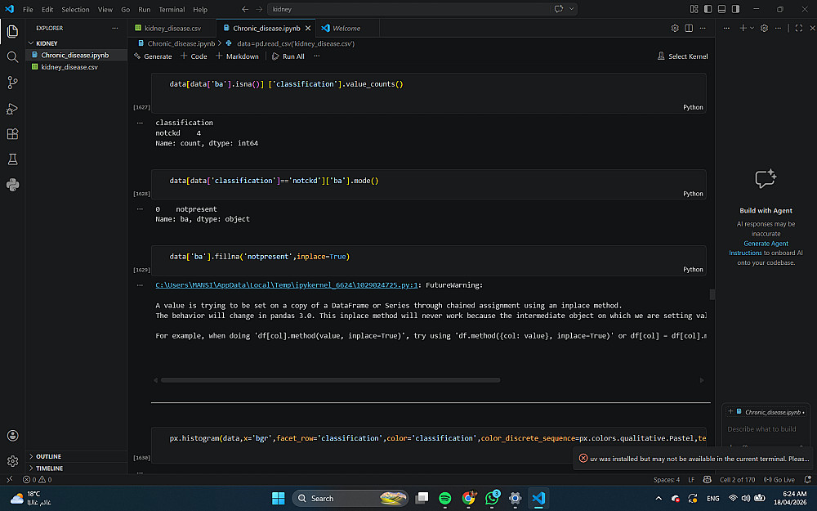Toggle the primary side bar visibility

point(707,9)
